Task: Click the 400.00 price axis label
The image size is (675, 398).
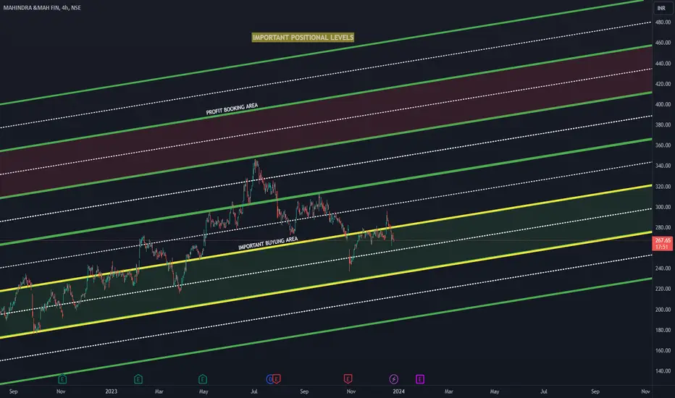Action: (663, 104)
